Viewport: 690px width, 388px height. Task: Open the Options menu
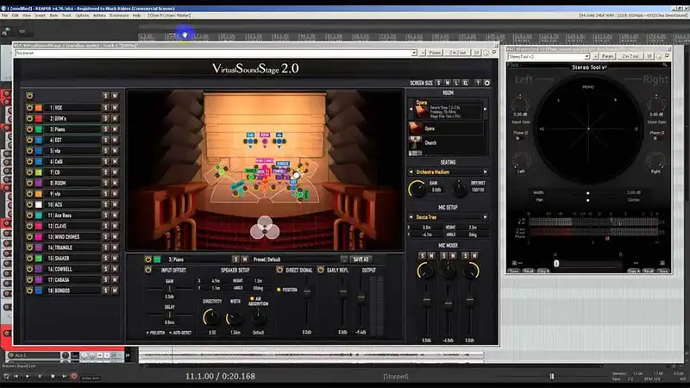point(82,16)
